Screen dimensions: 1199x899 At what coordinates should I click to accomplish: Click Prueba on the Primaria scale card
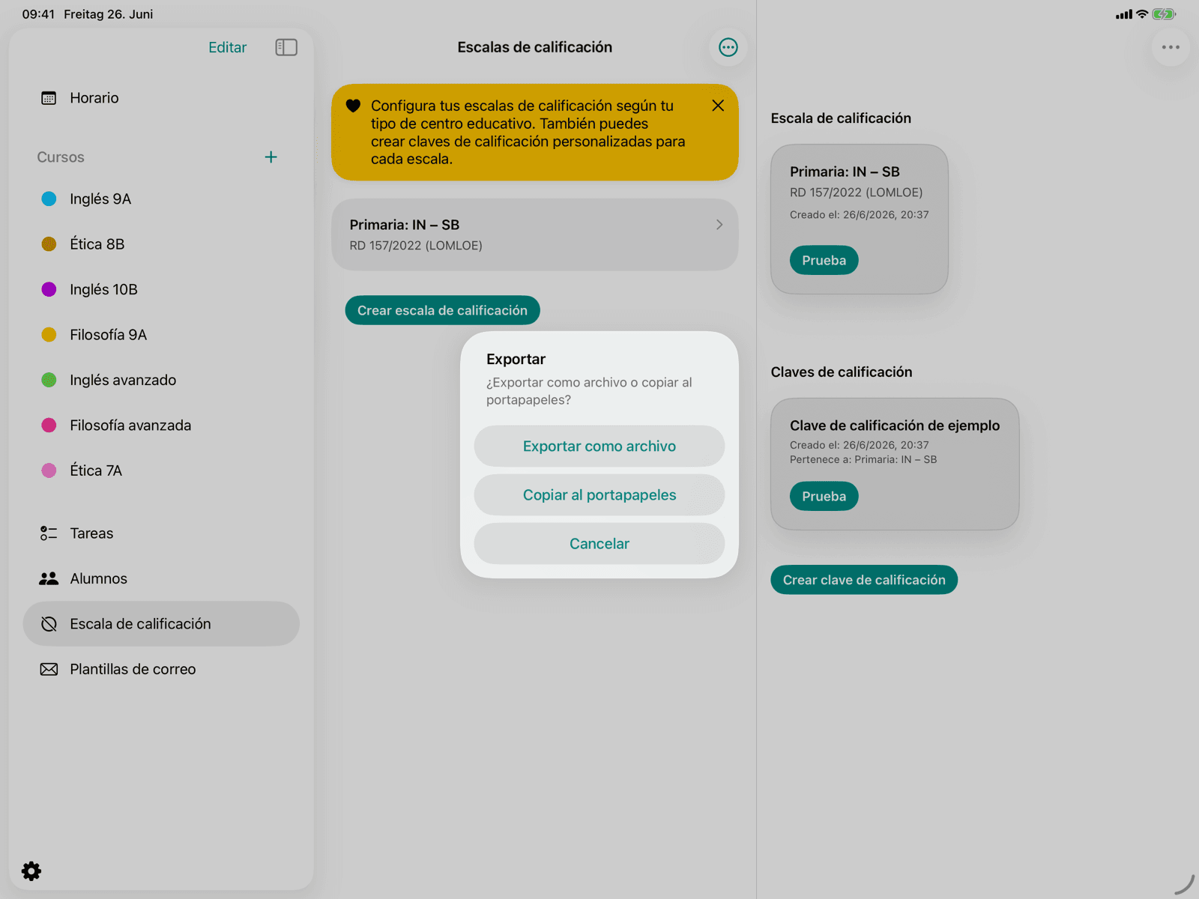point(824,260)
